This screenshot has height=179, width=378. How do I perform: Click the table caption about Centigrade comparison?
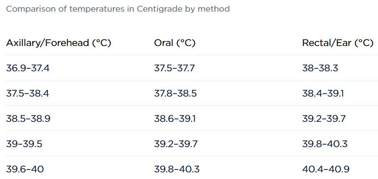pos(118,9)
